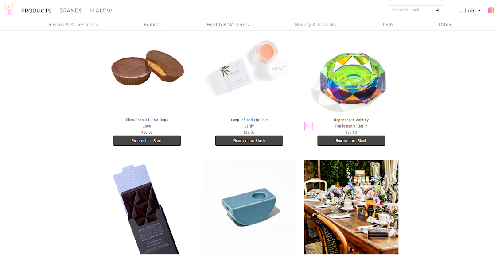Open the colorful stash icon

(491, 11)
